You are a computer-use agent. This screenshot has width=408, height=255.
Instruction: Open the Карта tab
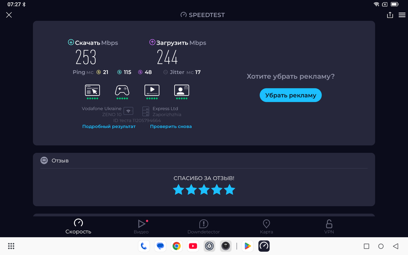(267, 227)
